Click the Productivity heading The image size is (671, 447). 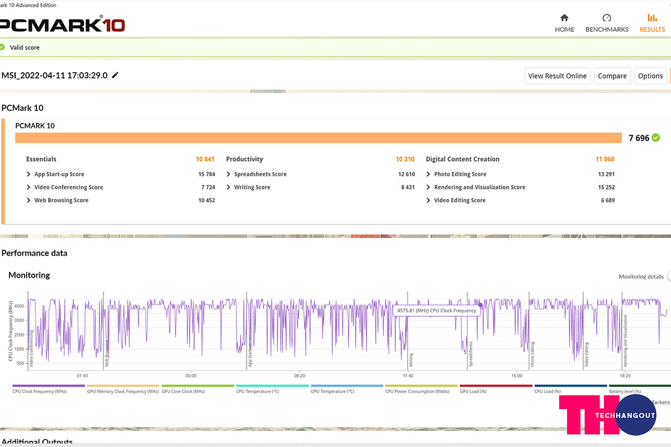point(244,159)
